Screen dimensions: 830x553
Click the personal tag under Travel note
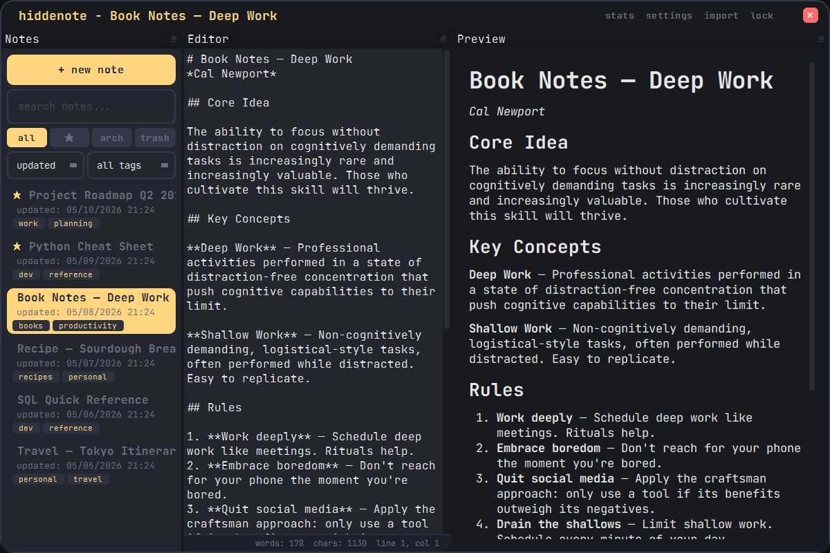coord(38,479)
